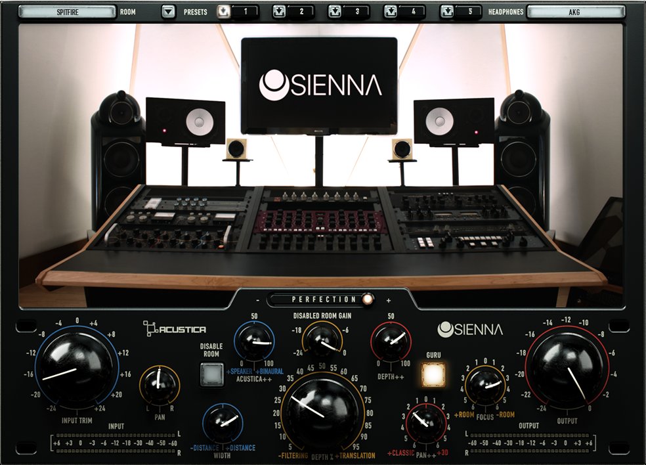Click the DEPTH++ knob
This screenshot has height=465, width=646.
coord(391,340)
